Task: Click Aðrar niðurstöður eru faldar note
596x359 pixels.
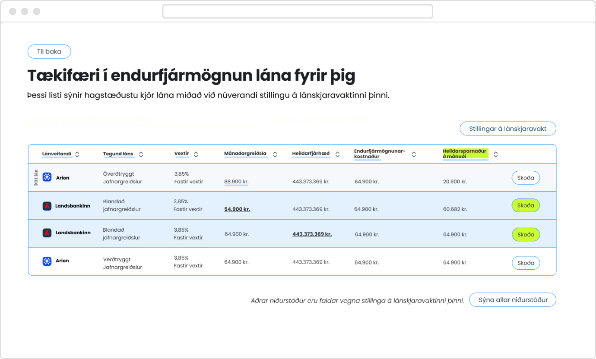Action: click(x=357, y=300)
